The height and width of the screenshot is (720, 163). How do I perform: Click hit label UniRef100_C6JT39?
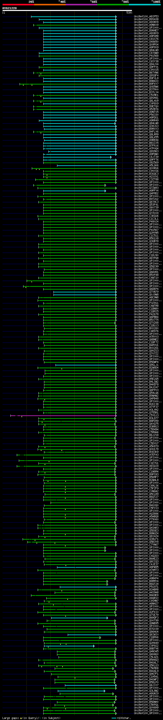146,157
